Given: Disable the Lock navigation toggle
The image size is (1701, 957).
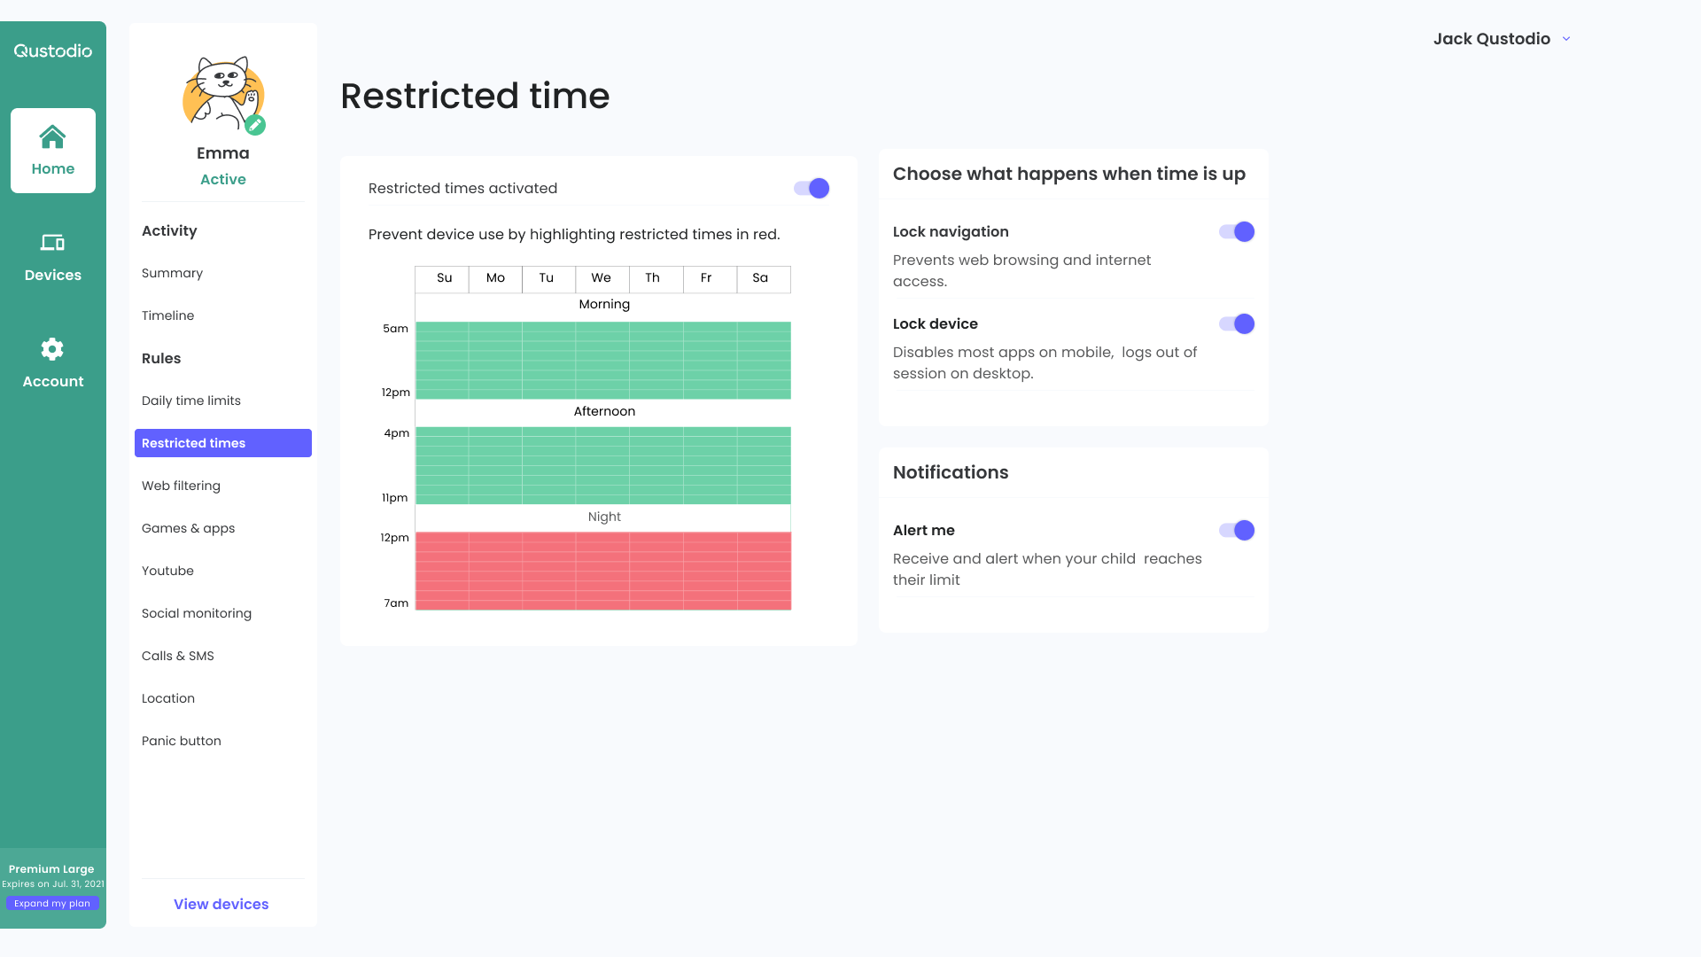Looking at the screenshot, I should coord(1236,231).
